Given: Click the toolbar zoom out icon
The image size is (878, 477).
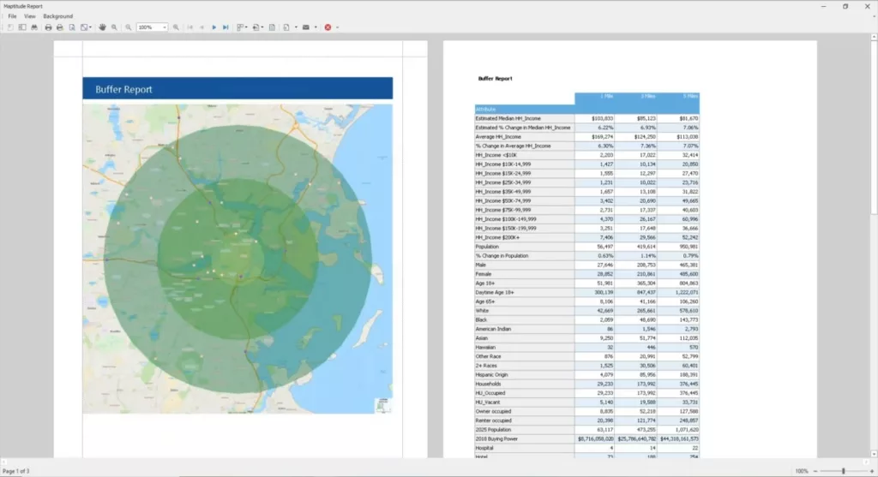Looking at the screenshot, I should pos(129,27).
